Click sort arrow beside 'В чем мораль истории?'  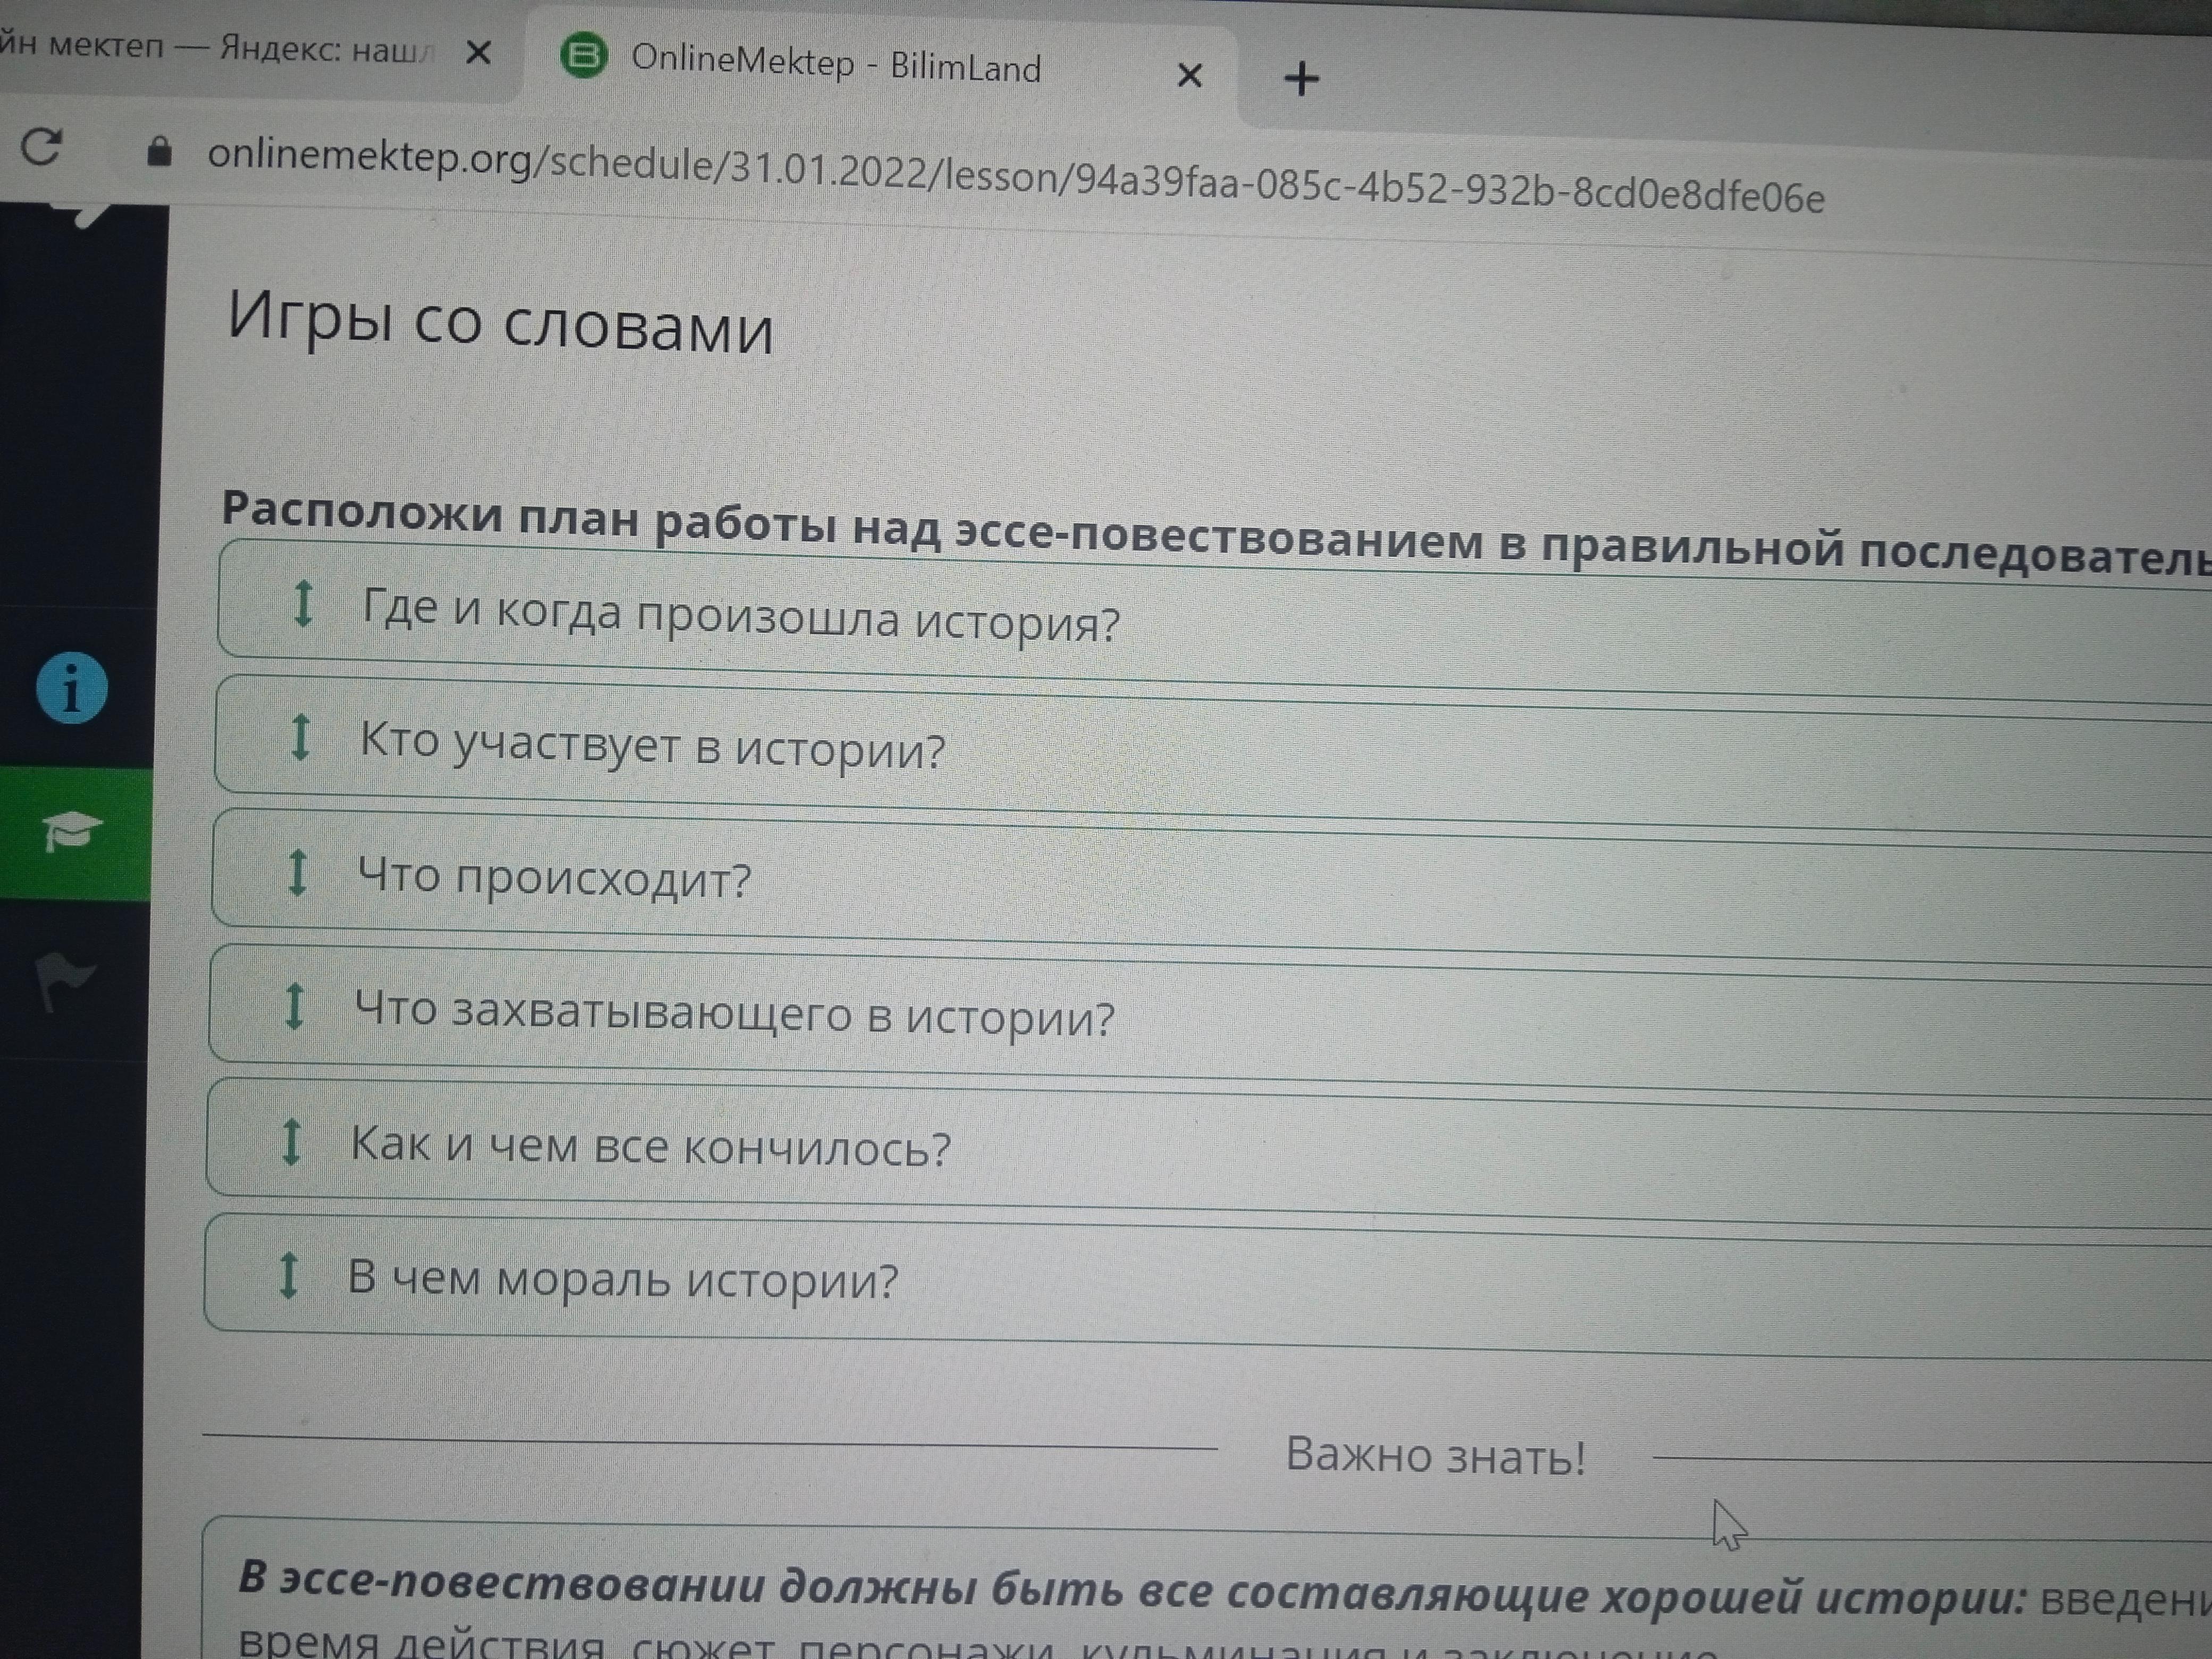tap(288, 1275)
